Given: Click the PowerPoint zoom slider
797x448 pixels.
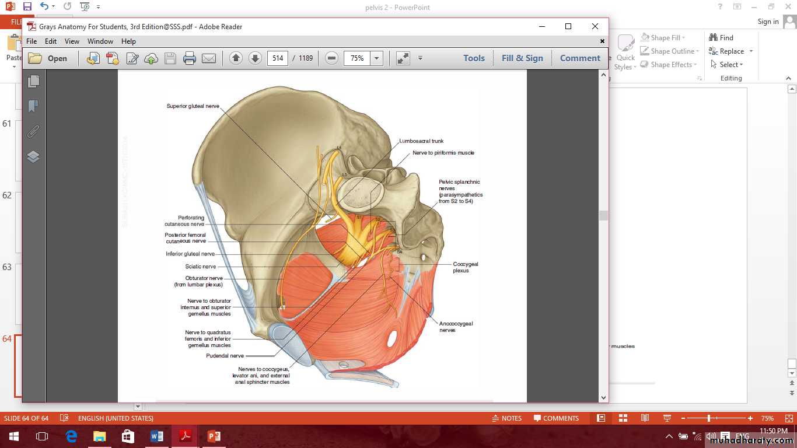Looking at the screenshot, I should point(709,418).
